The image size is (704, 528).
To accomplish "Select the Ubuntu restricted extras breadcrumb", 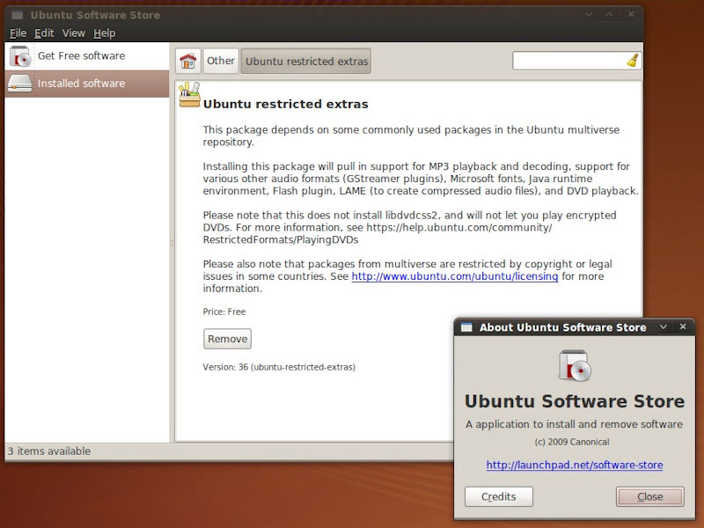I will pyautogui.click(x=306, y=62).
